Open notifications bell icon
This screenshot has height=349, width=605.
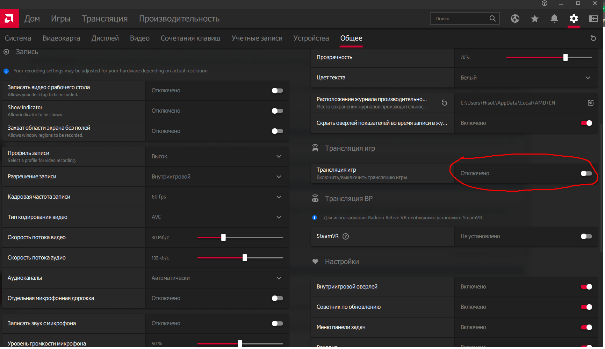pos(554,19)
